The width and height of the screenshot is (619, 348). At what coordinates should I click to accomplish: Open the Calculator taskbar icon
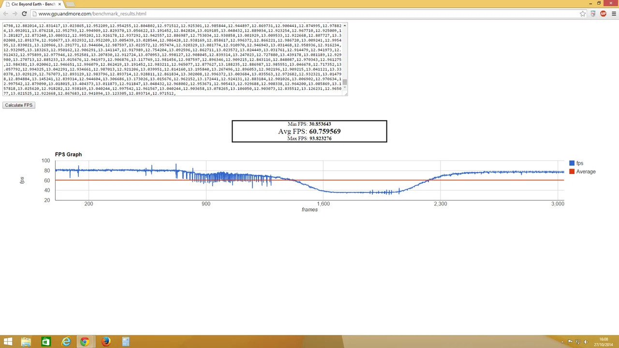click(x=126, y=342)
